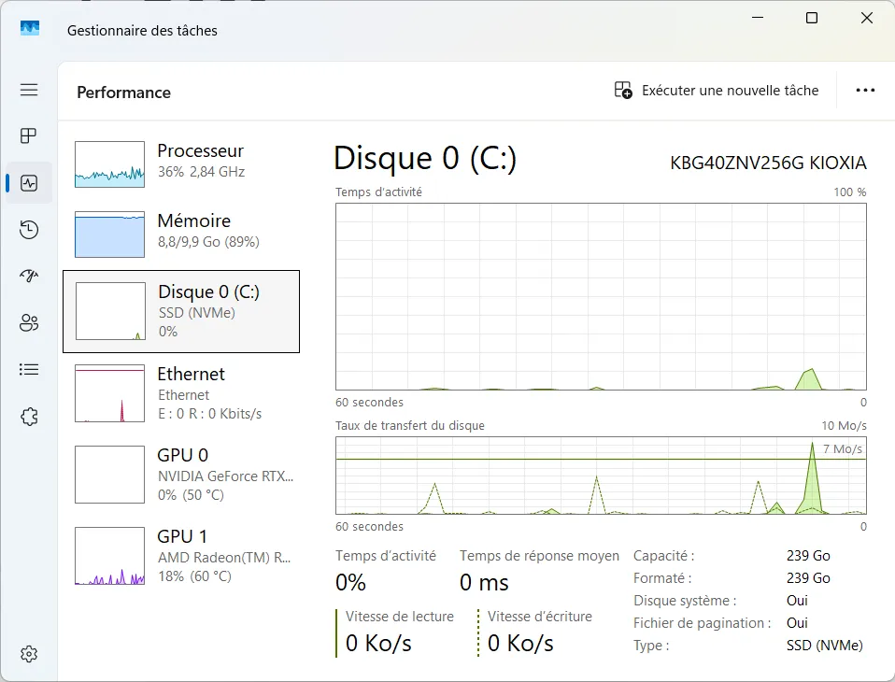Image resolution: width=895 pixels, height=682 pixels.
Task: Select the Disque 0 (C:) entry
Action: pos(181,311)
